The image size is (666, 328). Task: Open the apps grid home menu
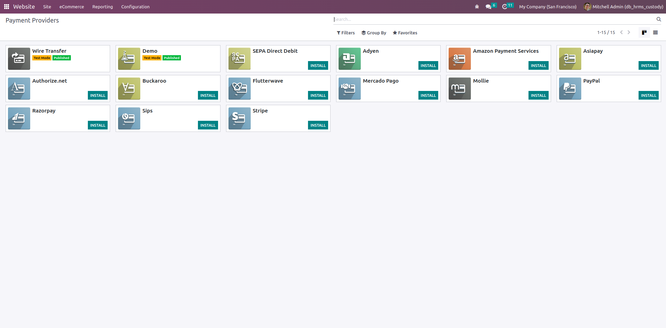click(x=7, y=7)
